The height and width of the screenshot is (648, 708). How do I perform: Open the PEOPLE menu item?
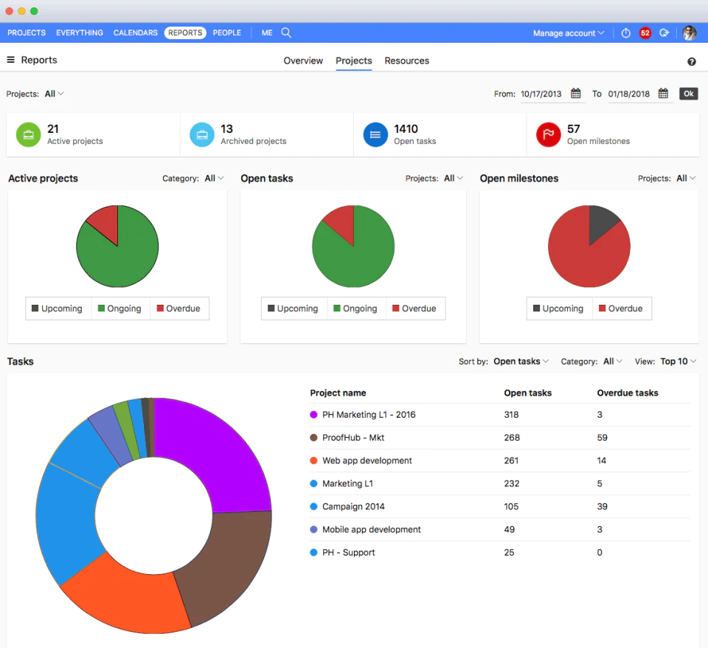[x=226, y=32]
